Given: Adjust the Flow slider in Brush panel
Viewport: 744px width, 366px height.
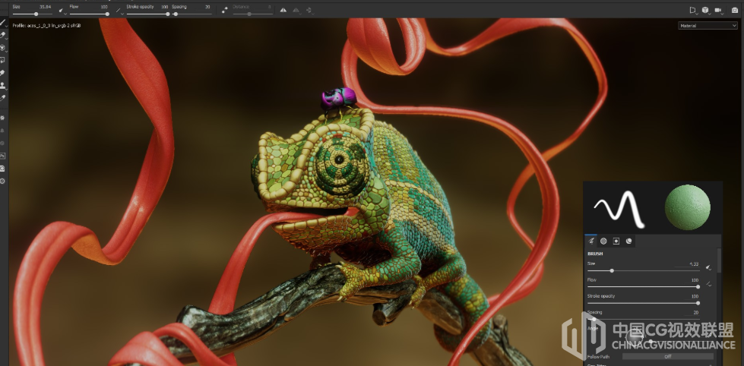Looking at the screenshot, I should [644, 287].
